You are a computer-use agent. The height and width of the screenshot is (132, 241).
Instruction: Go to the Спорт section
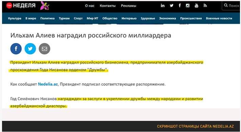pos(78,18)
